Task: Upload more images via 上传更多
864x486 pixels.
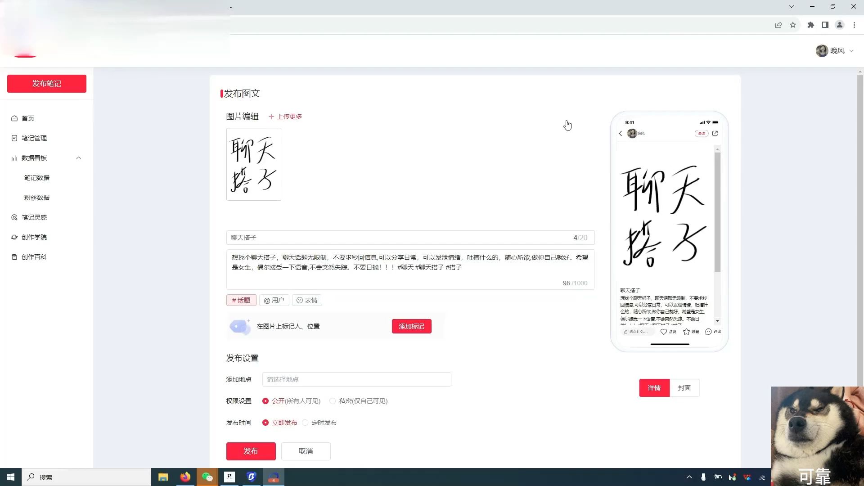Action: 285,116
